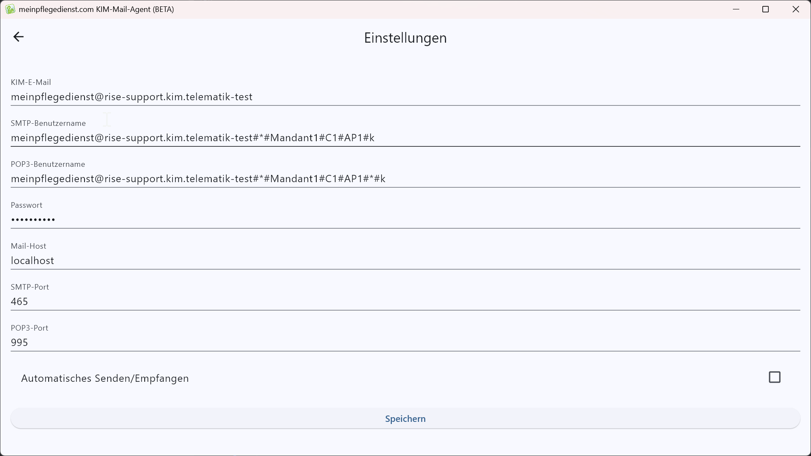Viewport: 811px width, 456px height.
Task: Close the KIM-Mail-Agent window
Action: coord(796,9)
